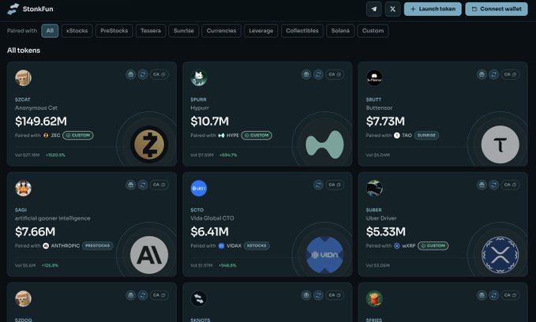Click the Launch token button

tap(433, 9)
